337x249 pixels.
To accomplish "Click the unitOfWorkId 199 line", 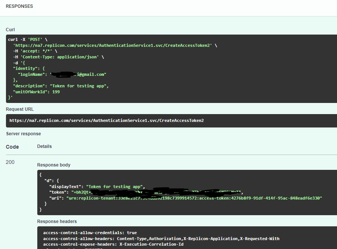I will click(x=36, y=92).
